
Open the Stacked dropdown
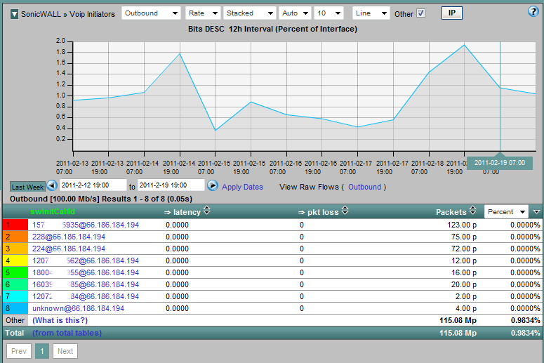[249, 13]
